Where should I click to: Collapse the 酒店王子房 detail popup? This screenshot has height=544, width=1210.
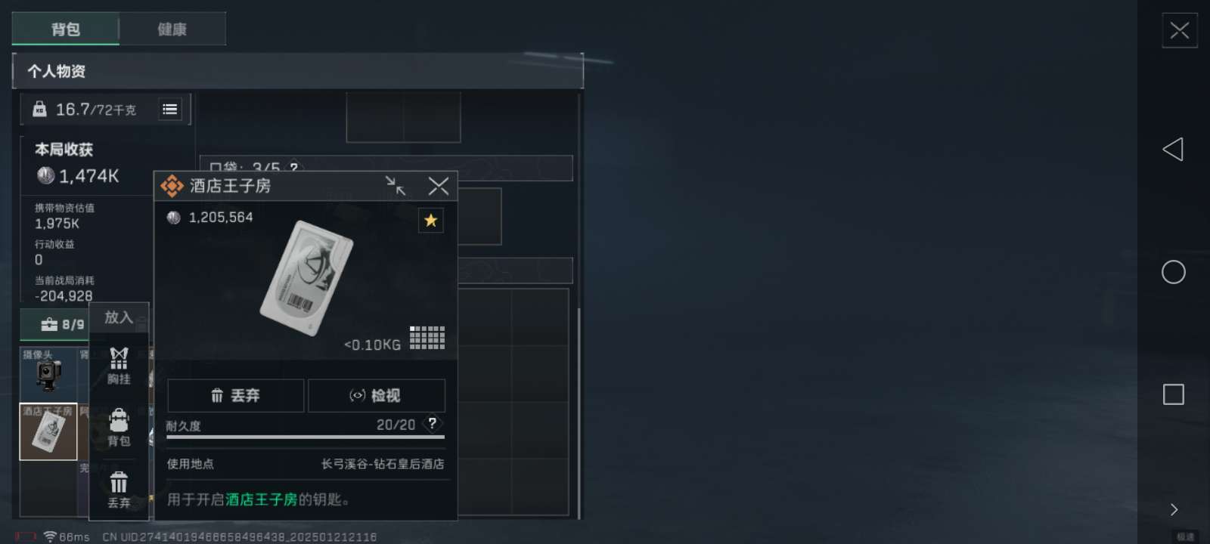(x=396, y=186)
